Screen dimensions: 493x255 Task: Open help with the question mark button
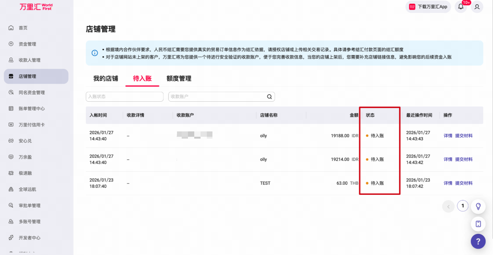[478, 242]
